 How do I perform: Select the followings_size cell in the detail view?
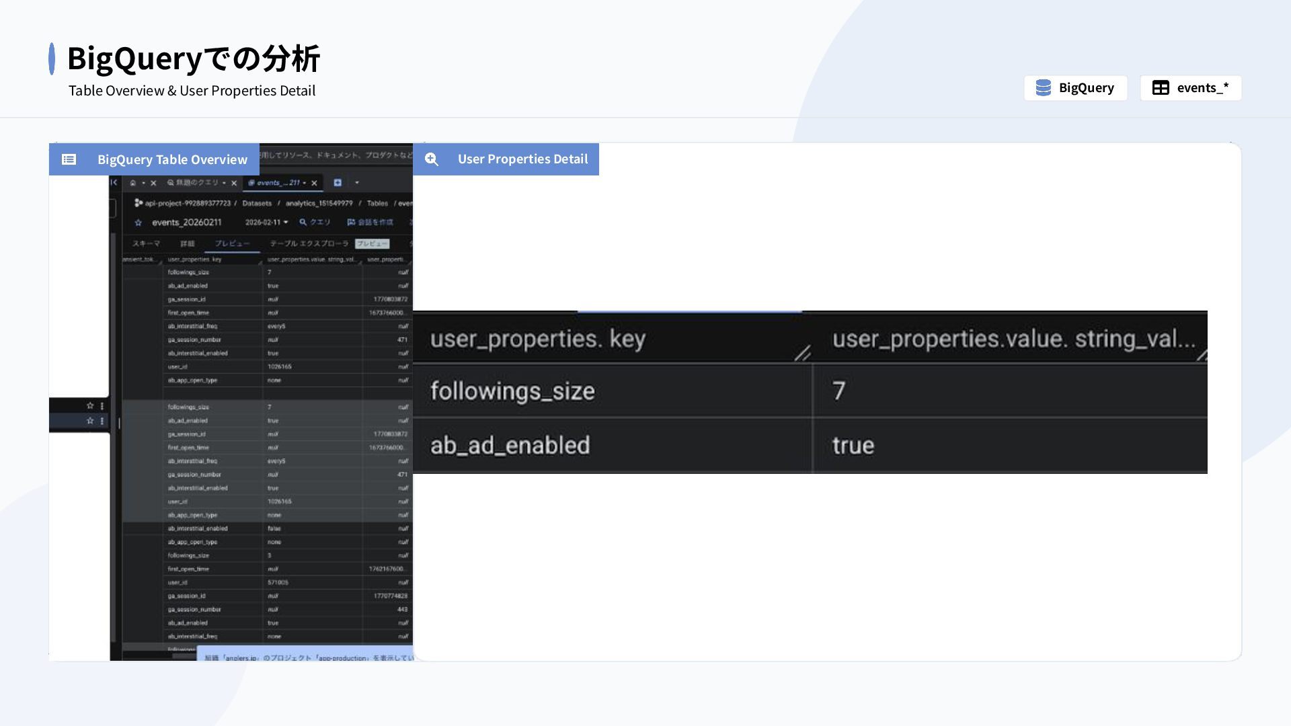[613, 391]
